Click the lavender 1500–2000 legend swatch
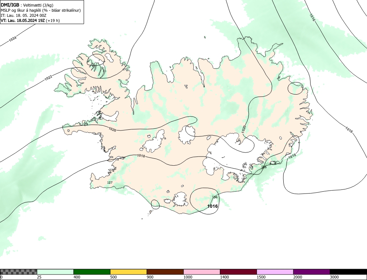 275,272
